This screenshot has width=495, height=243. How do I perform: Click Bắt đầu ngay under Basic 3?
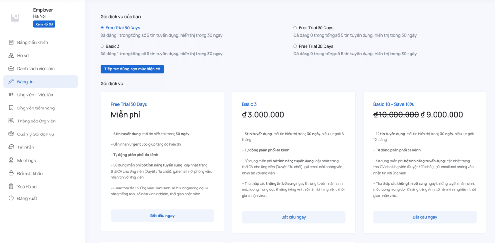(x=293, y=217)
